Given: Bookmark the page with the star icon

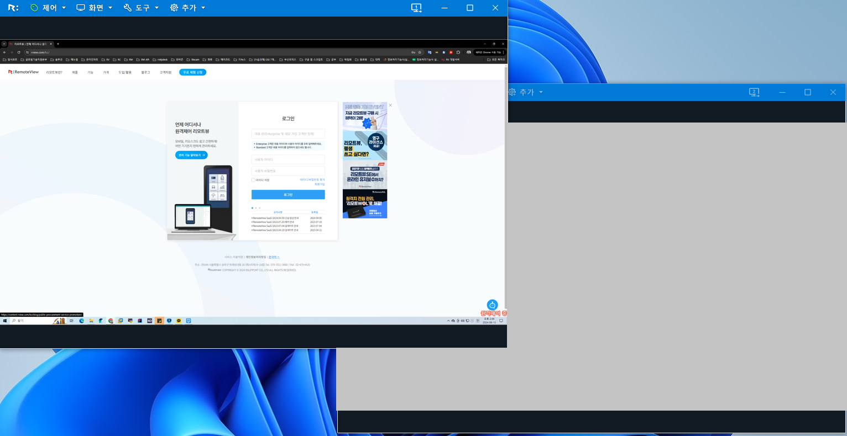Looking at the screenshot, I should [x=420, y=52].
